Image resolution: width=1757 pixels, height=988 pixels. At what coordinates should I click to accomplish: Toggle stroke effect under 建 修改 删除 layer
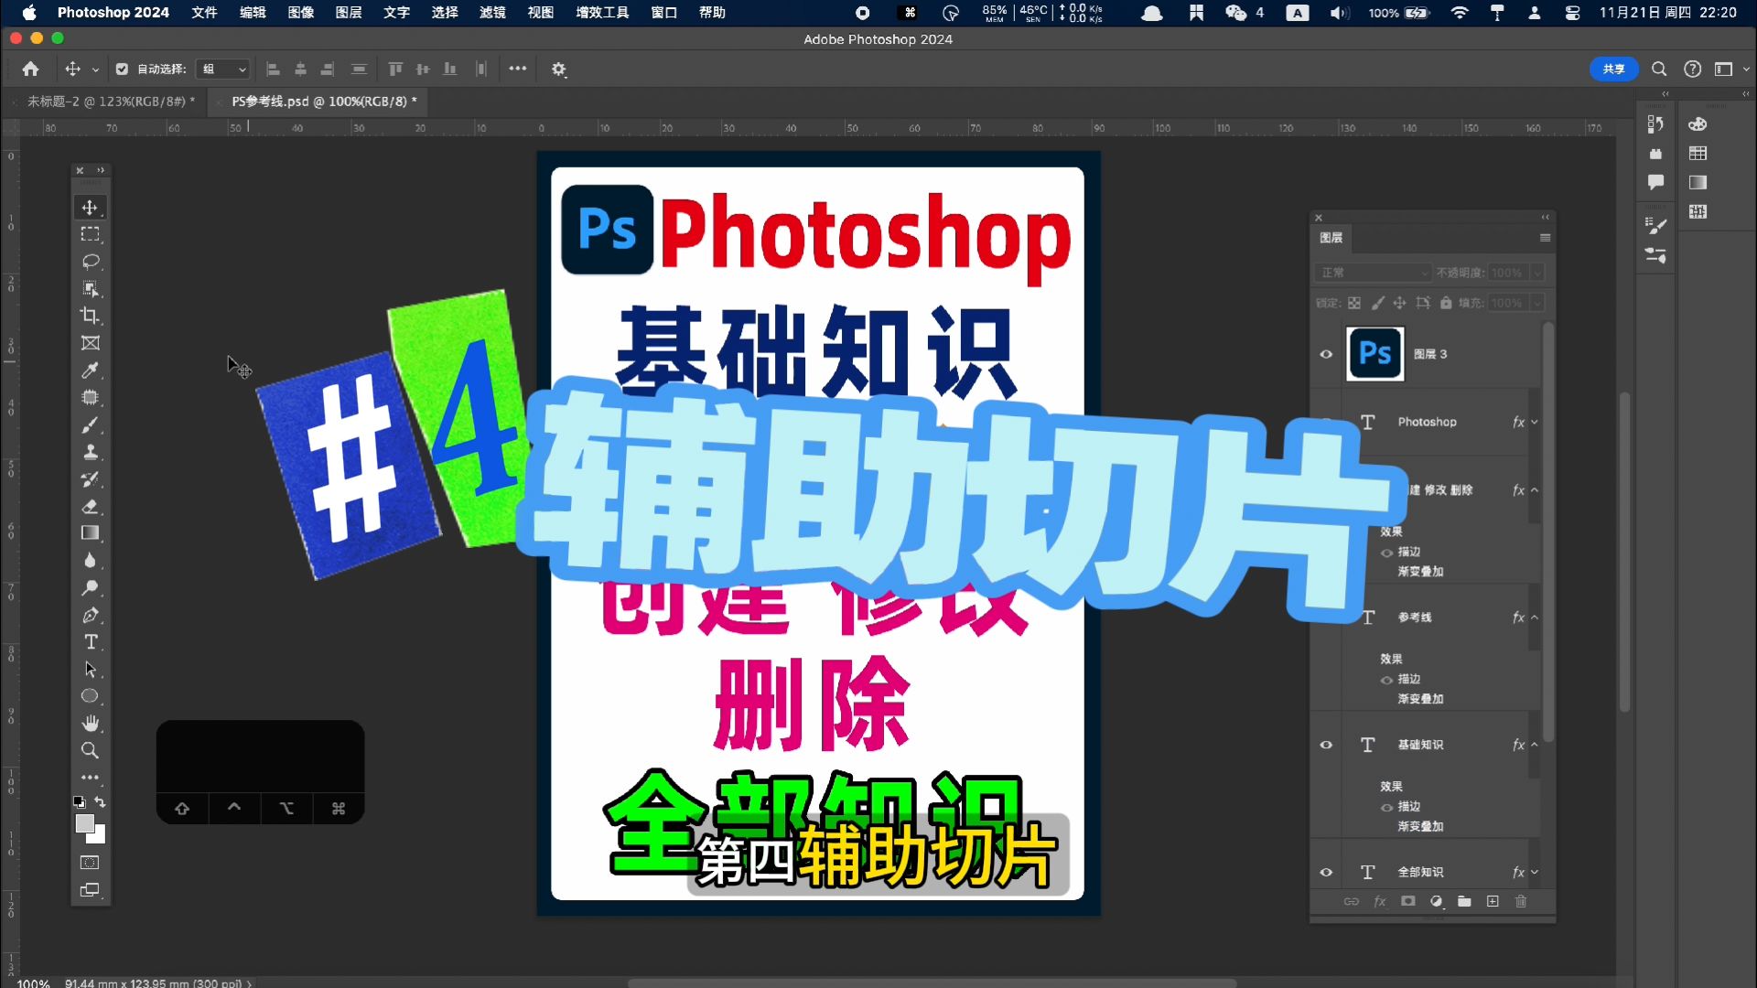pos(1387,553)
